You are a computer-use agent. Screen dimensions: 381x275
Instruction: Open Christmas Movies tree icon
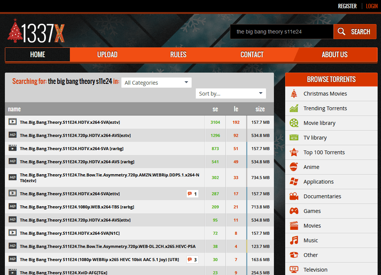click(x=294, y=94)
